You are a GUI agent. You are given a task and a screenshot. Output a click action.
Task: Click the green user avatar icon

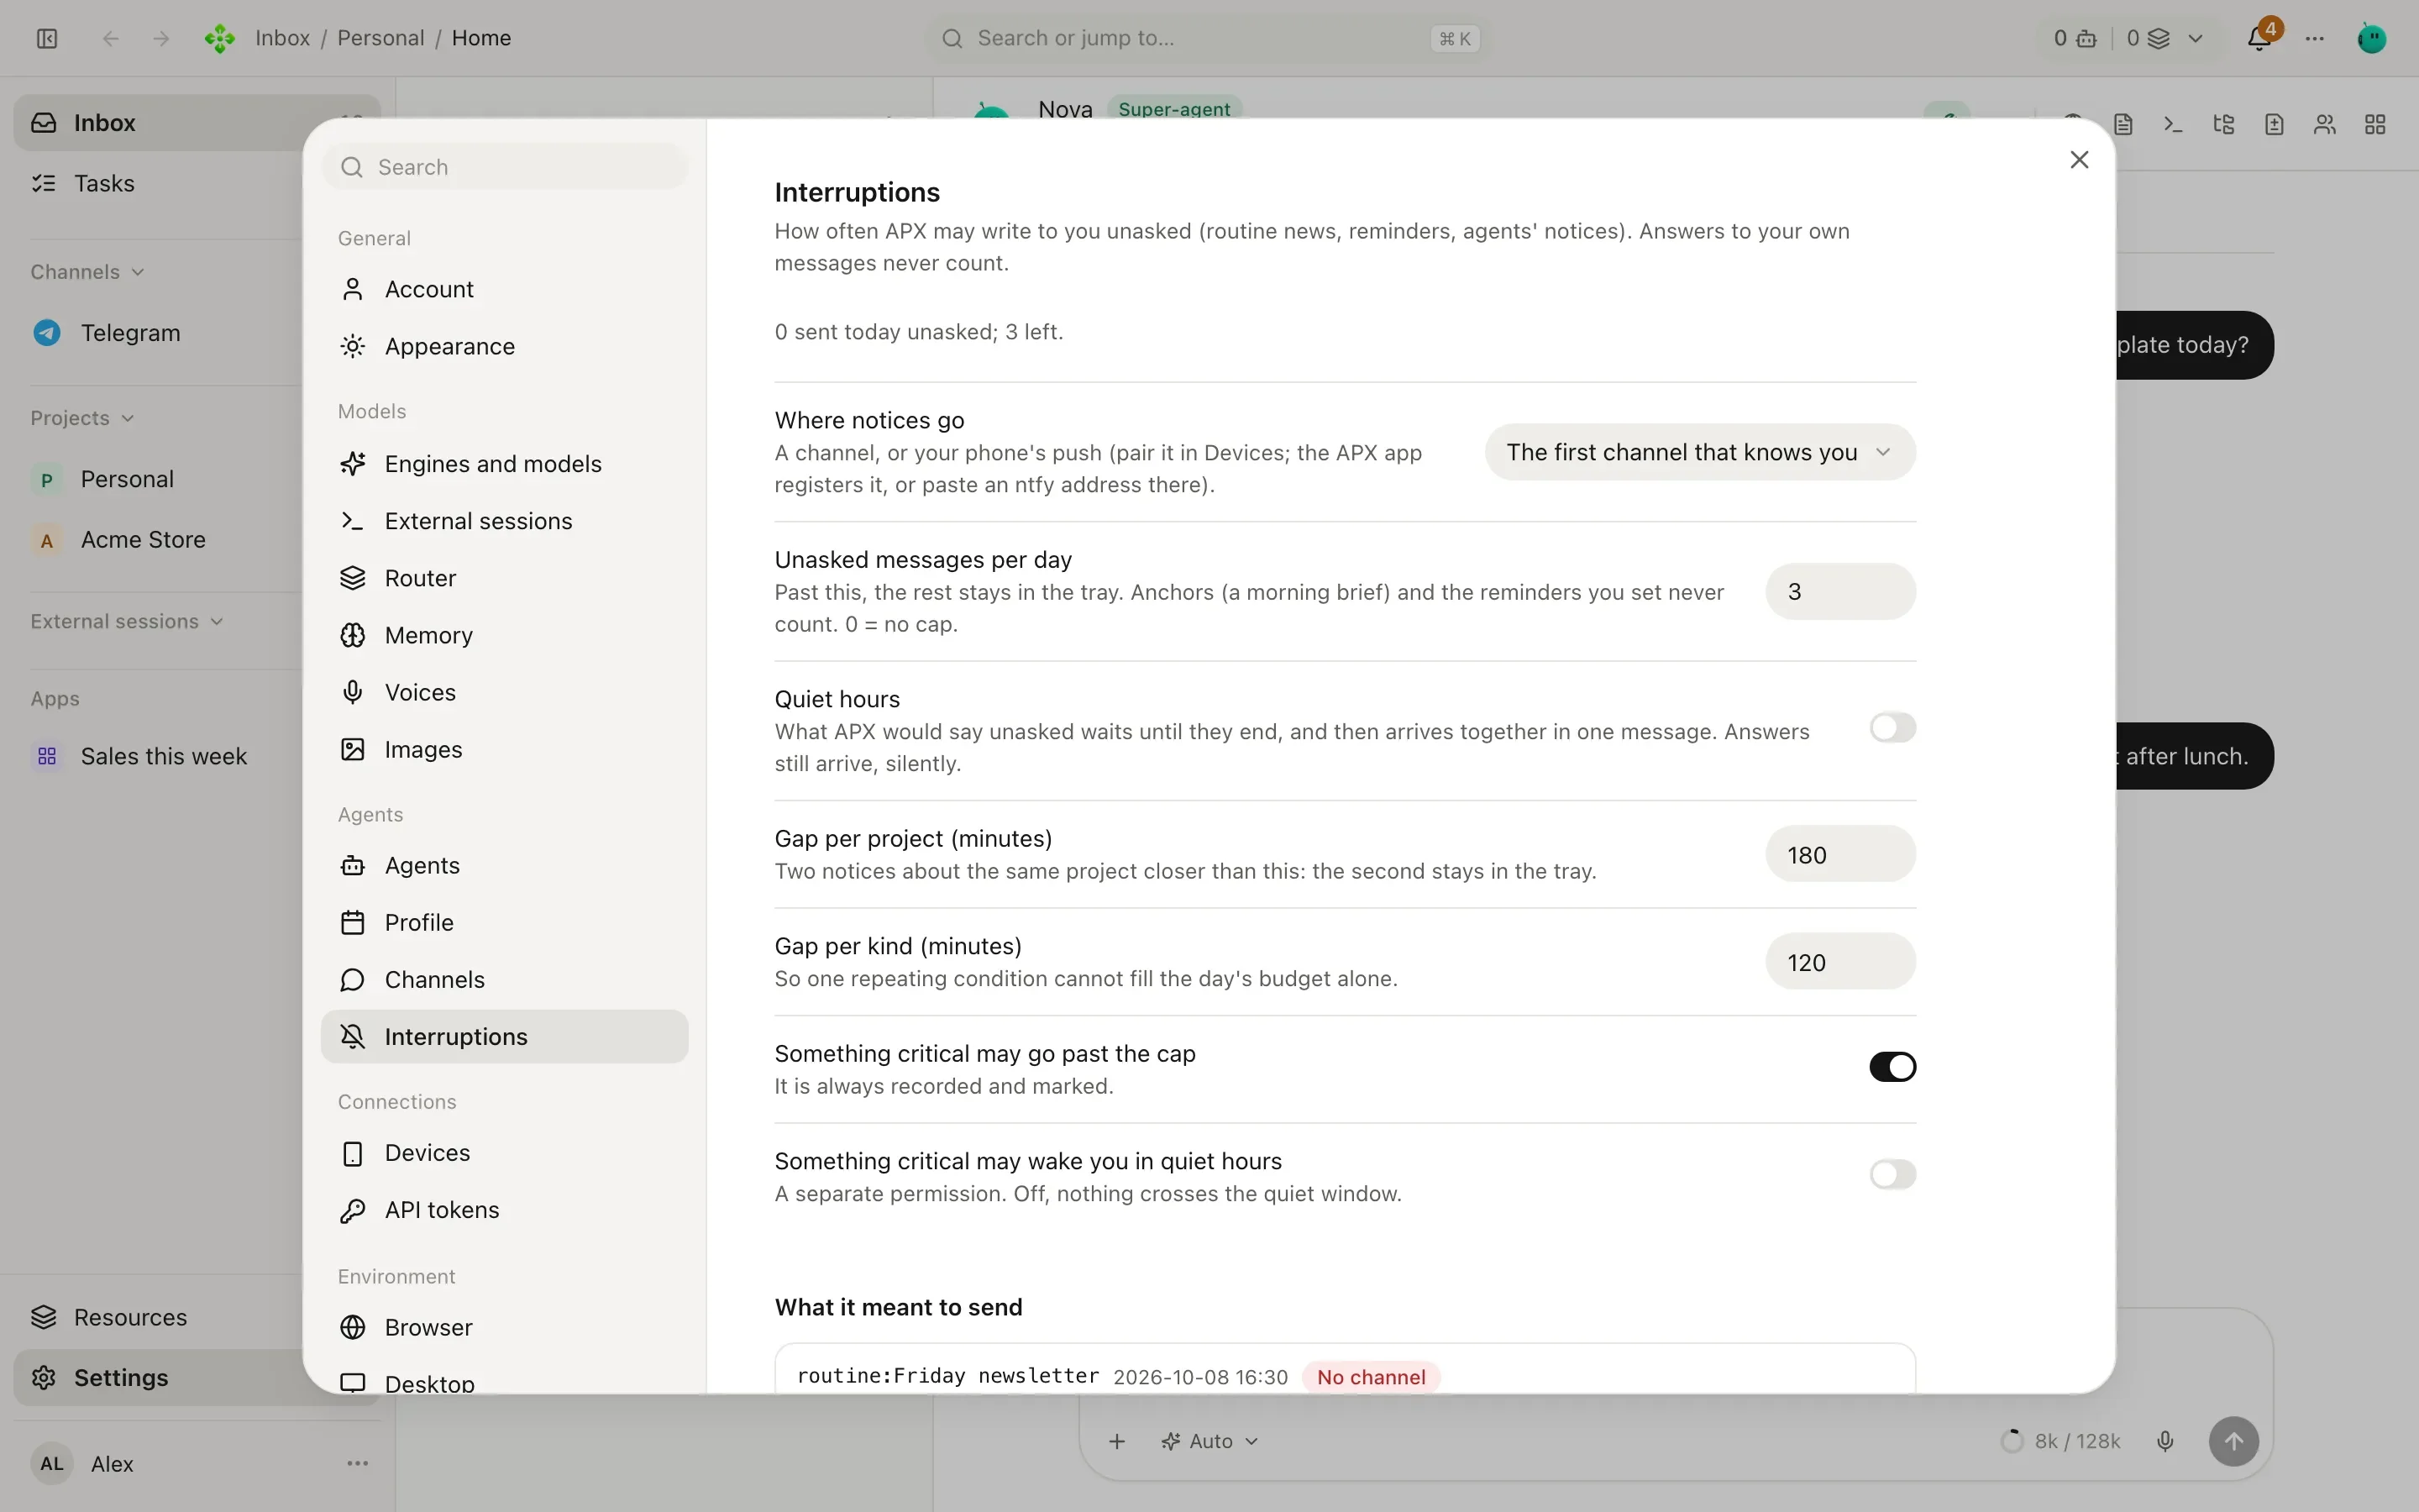[x=2372, y=38]
